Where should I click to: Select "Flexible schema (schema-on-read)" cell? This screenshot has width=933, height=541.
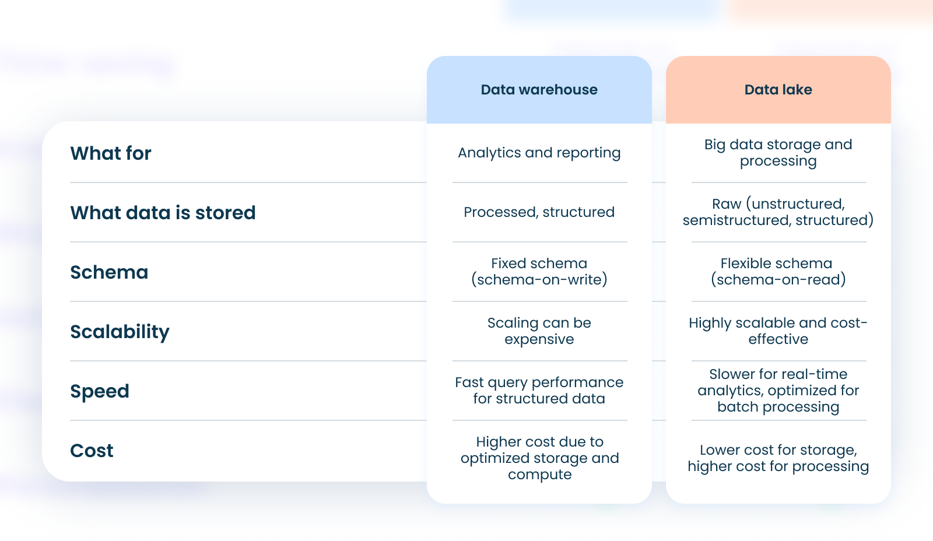(x=778, y=272)
